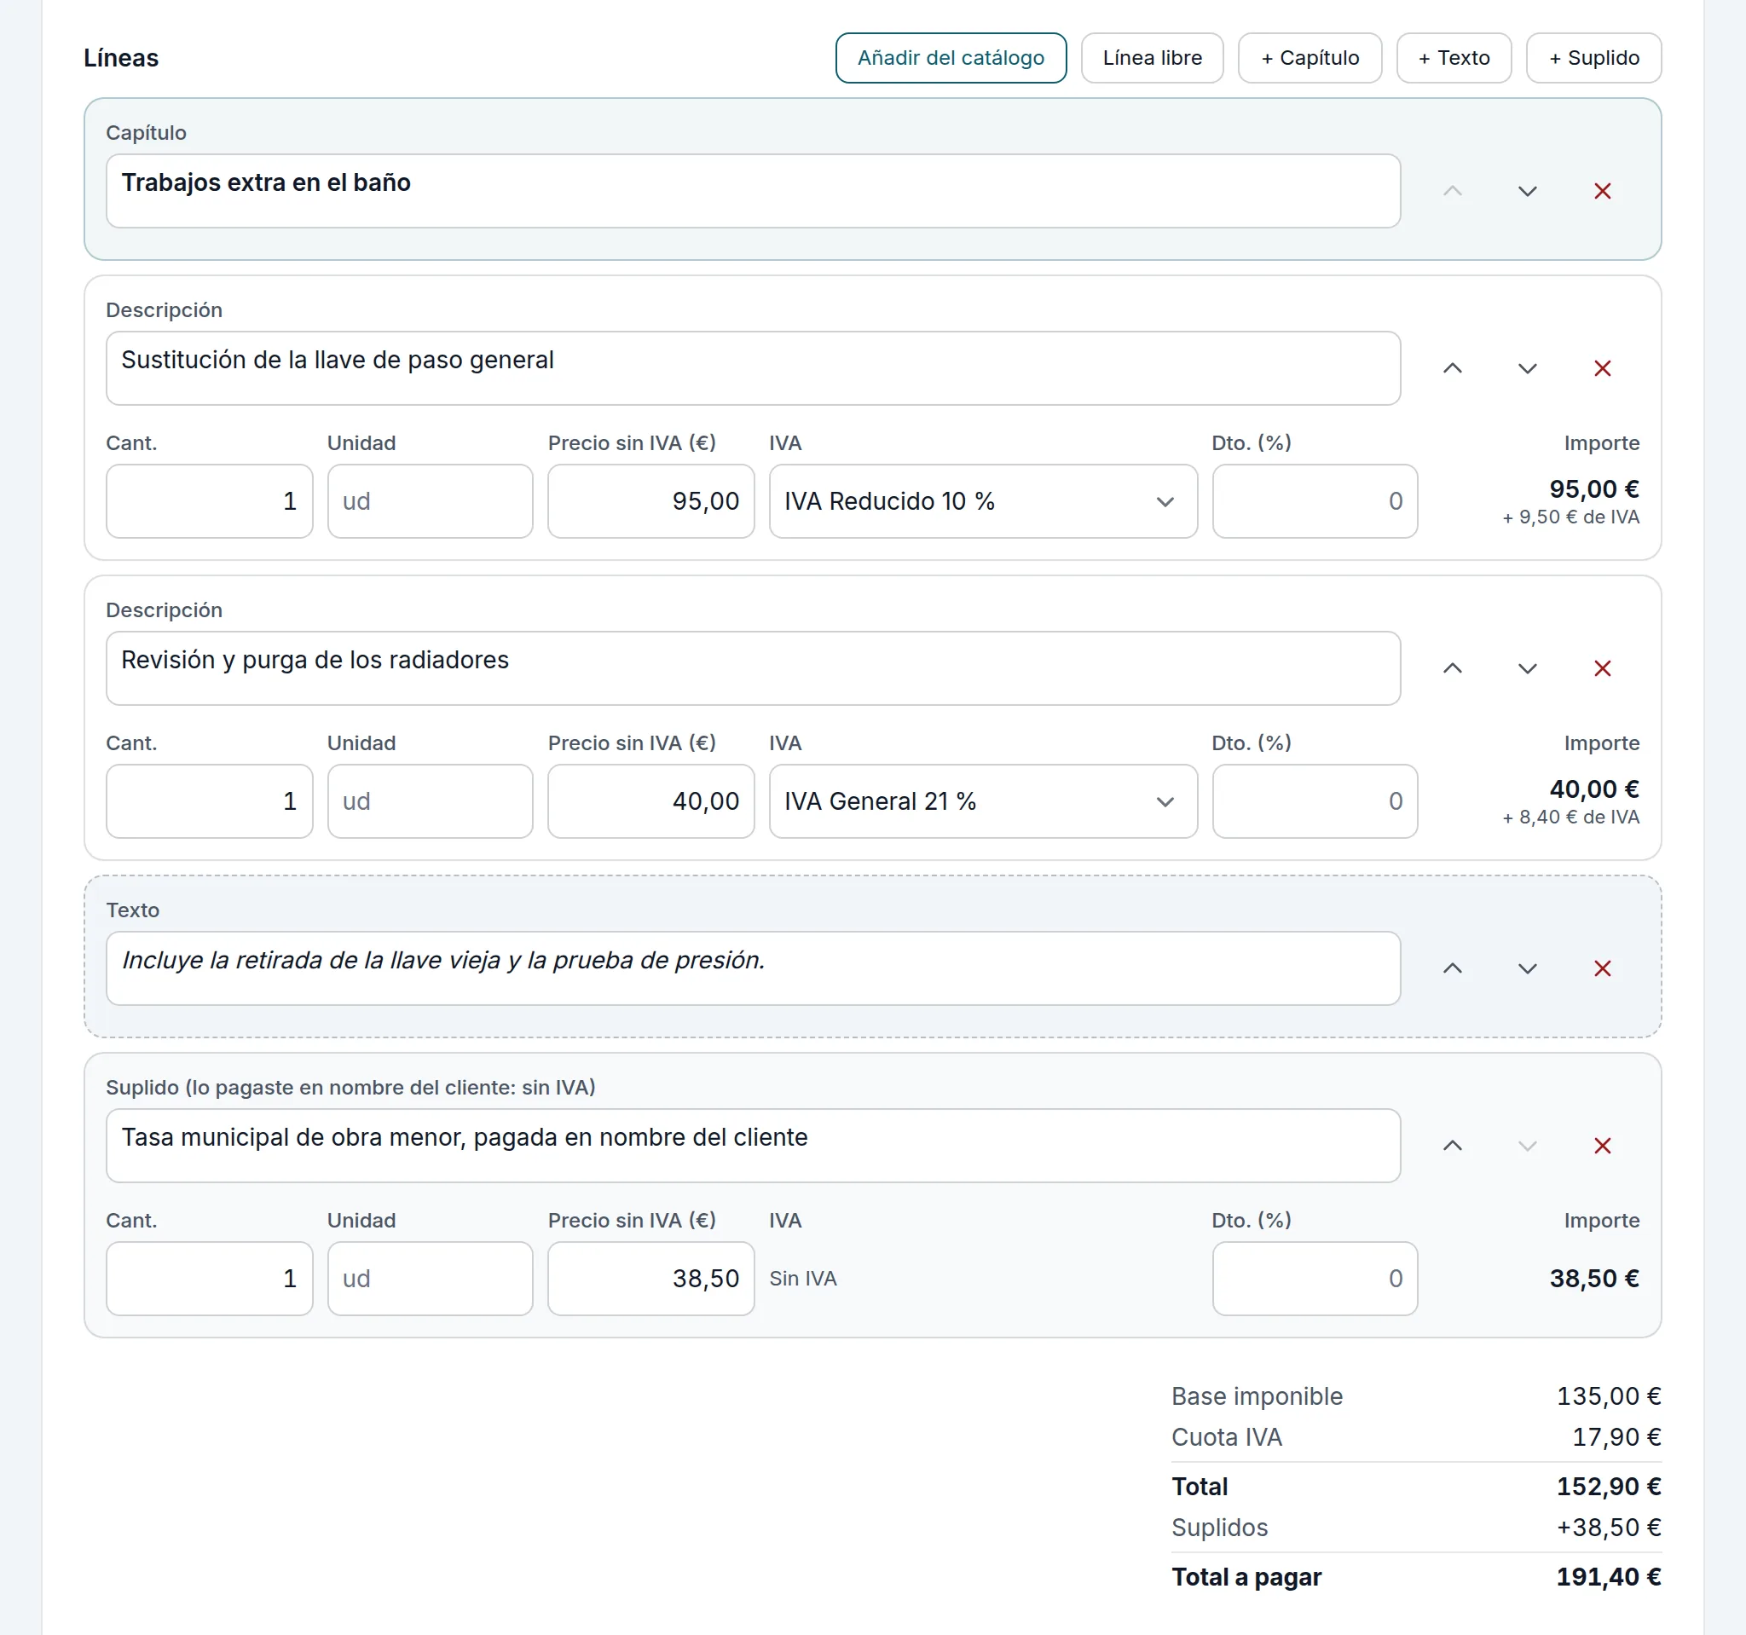The image size is (1746, 1635).
Task: Move the 'Incluye la retirada' text line up
Action: pos(1453,968)
